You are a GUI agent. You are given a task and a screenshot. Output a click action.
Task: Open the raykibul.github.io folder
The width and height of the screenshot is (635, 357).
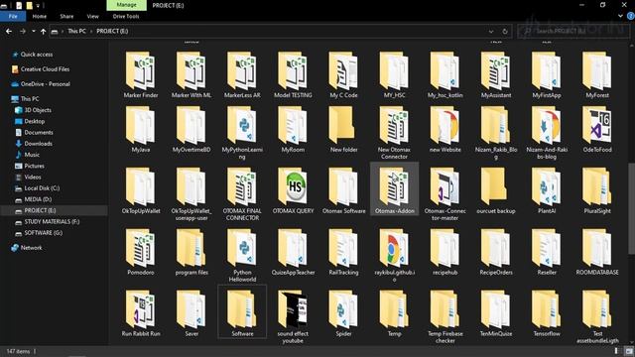(x=394, y=256)
